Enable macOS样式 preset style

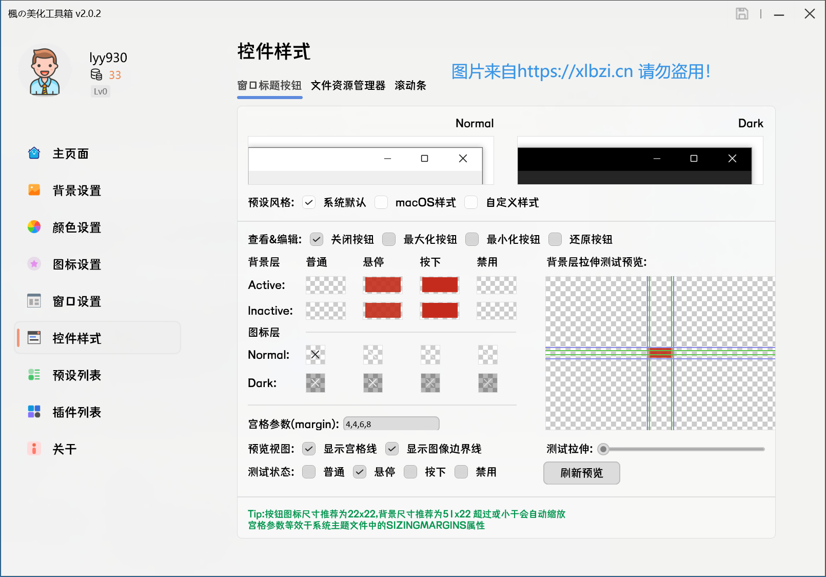click(x=382, y=202)
